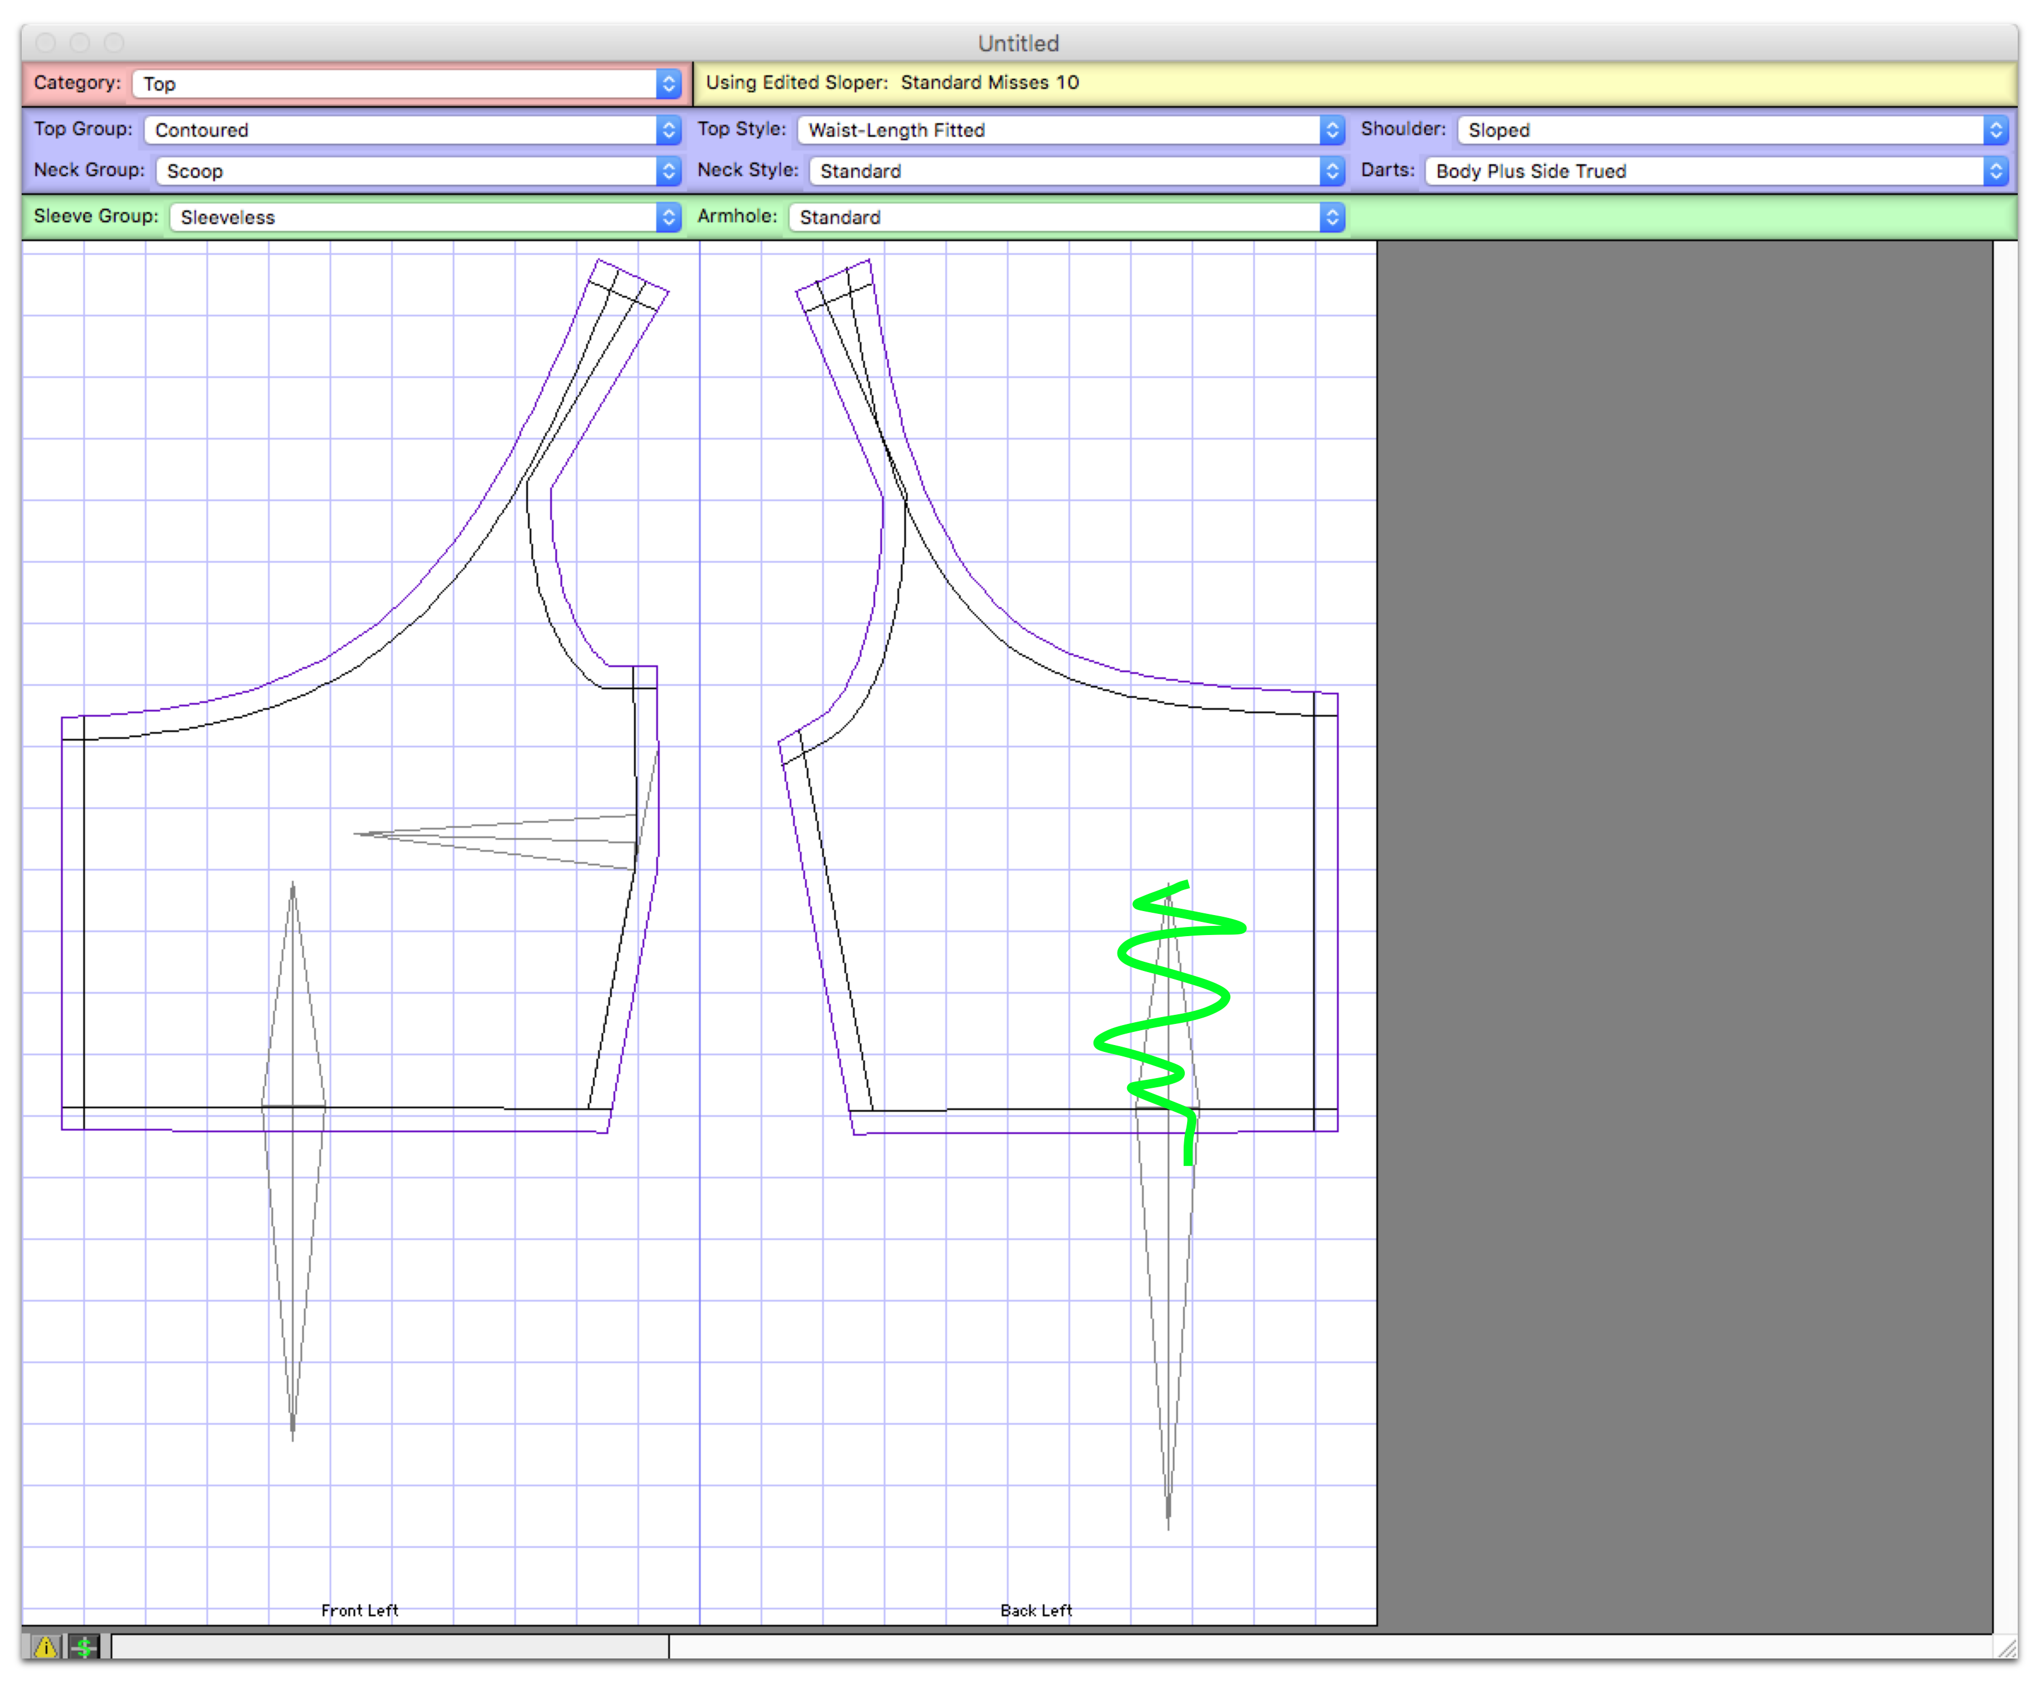Click the window minimize button in title bar
Image resolution: width=2040 pixels, height=1683 pixels.
coord(80,43)
